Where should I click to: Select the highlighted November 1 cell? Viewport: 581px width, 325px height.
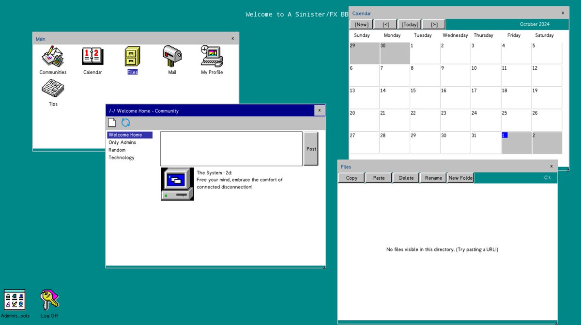(516, 142)
